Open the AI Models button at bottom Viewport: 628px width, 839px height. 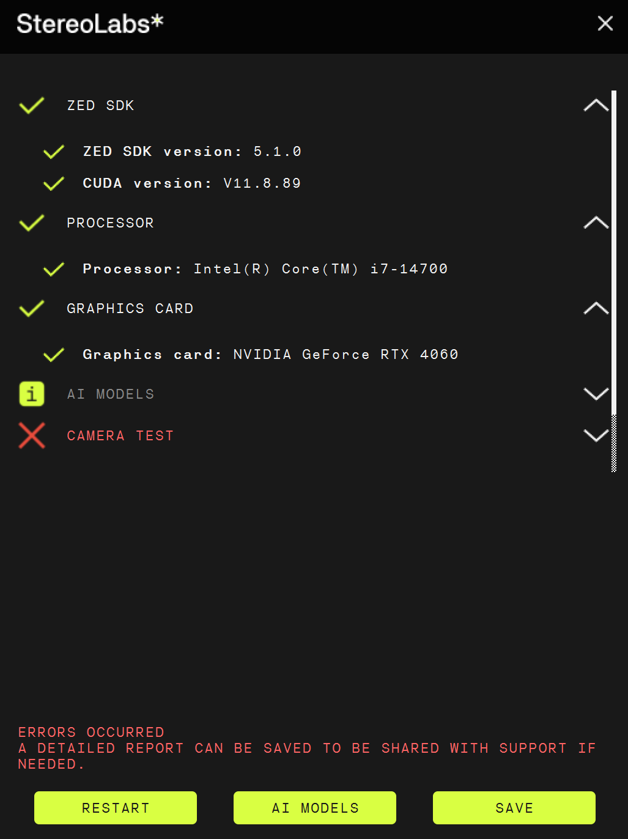tap(315, 808)
